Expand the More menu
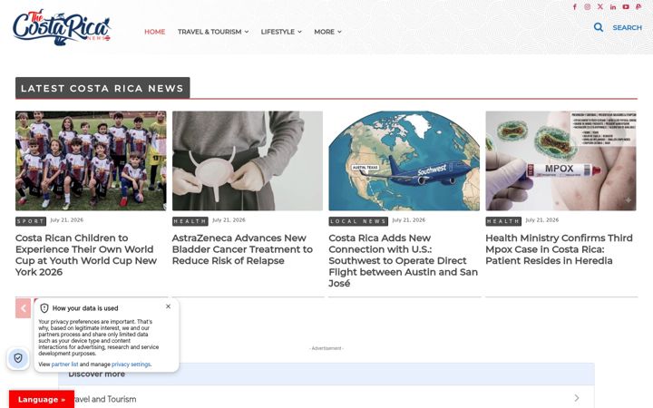 tap(327, 32)
